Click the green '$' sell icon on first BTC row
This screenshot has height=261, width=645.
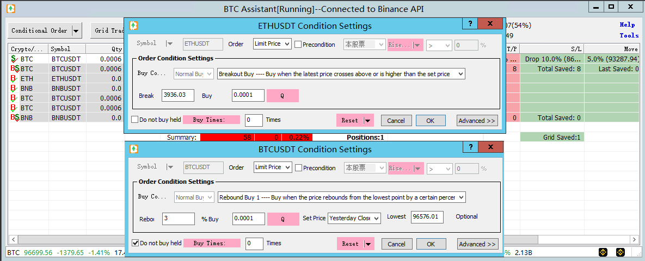(x=14, y=59)
